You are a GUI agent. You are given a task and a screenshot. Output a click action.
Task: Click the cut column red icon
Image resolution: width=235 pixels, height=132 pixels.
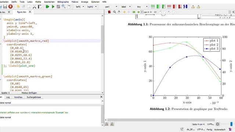[x=180, y=7]
